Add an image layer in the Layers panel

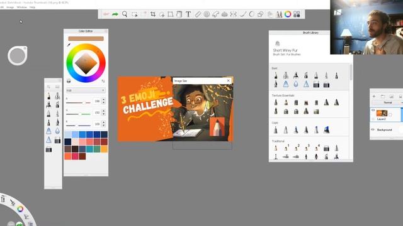click(x=392, y=96)
